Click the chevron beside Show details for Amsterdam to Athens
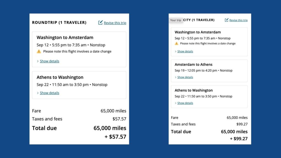The image size is (281, 158). click(176, 77)
